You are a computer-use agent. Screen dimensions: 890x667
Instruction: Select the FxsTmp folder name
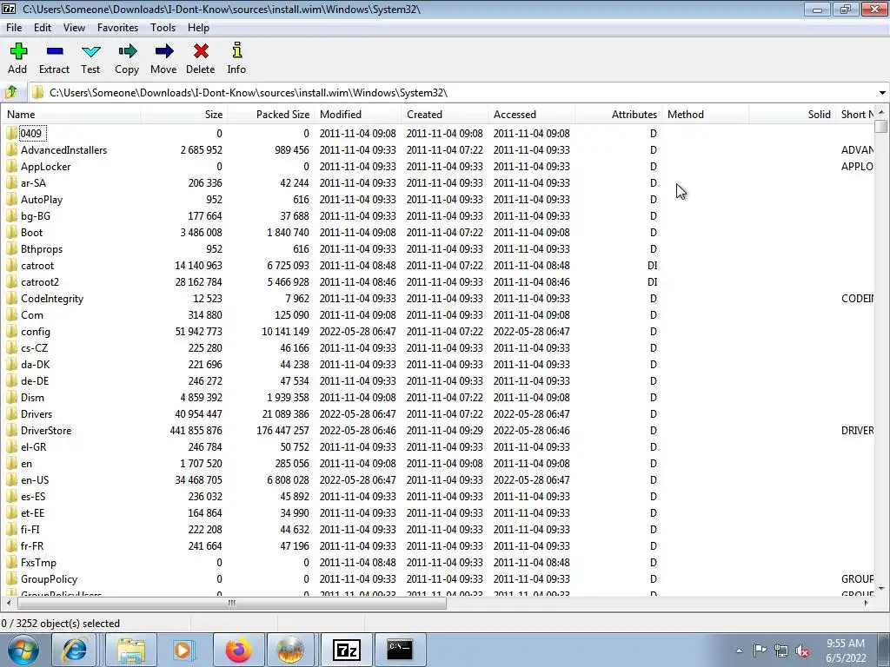(x=38, y=562)
